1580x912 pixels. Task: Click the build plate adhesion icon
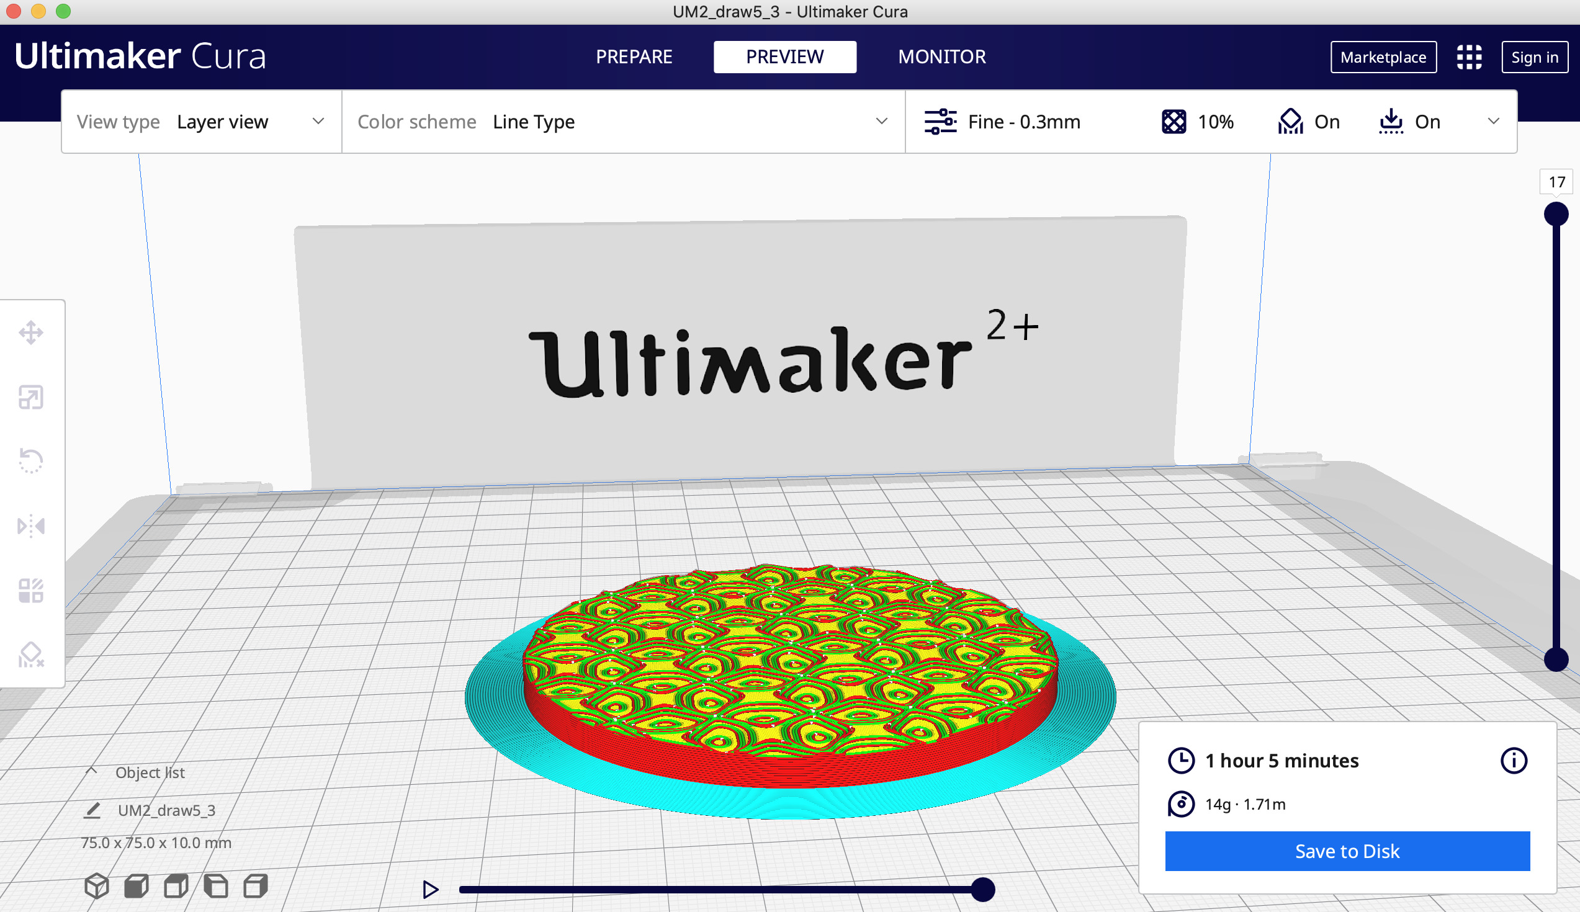tap(1390, 122)
